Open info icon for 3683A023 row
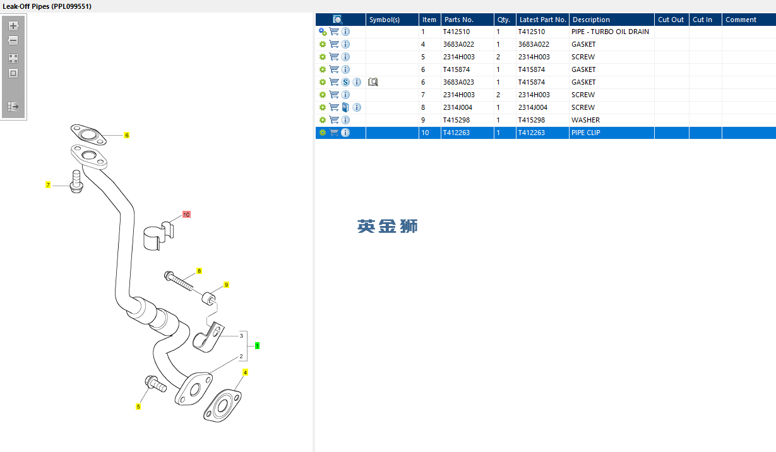 [x=357, y=82]
